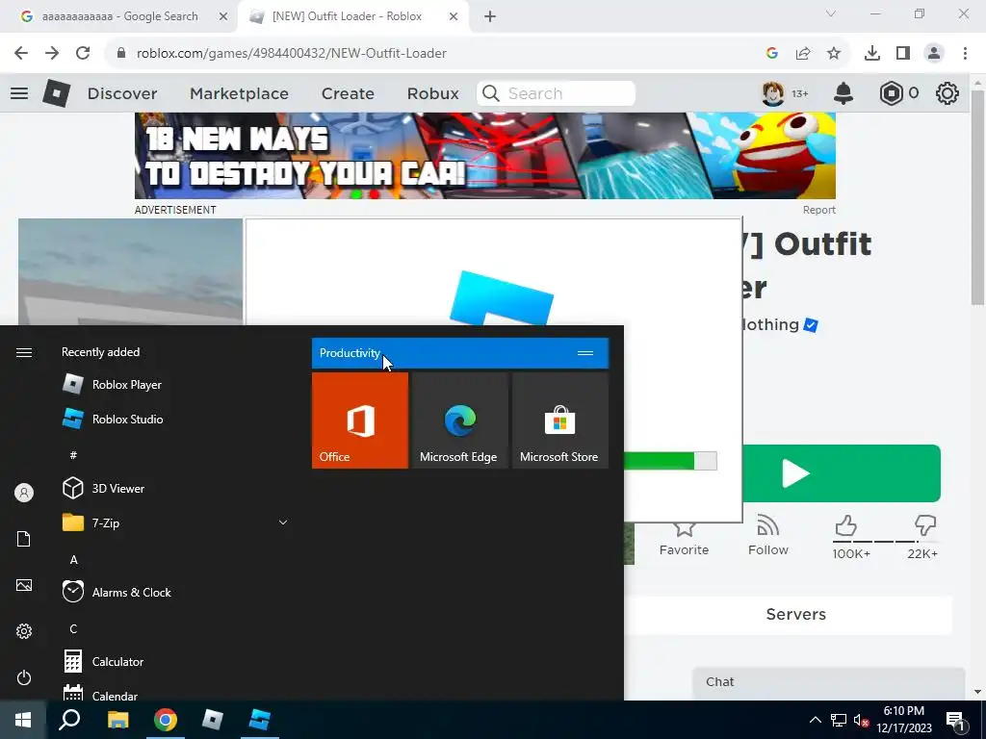Open the Servers tab
The width and height of the screenshot is (986, 739).
point(795,614)
